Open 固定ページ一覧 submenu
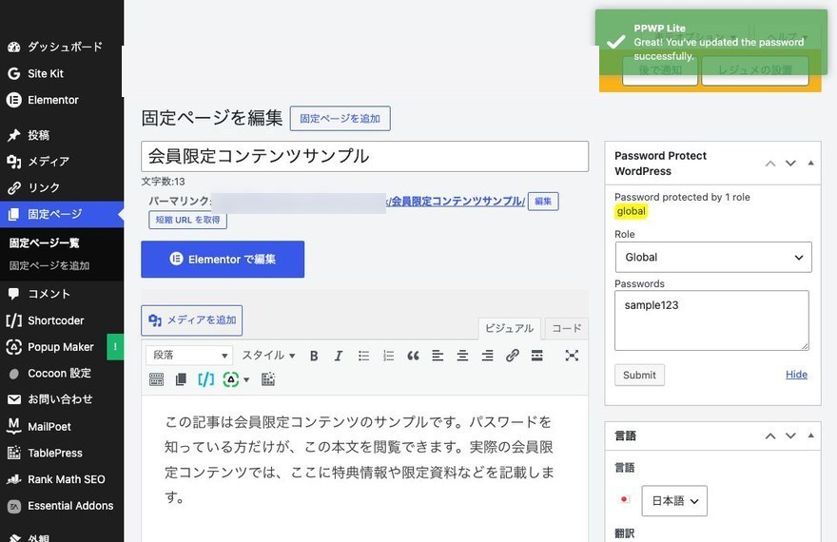The height and width of the screenshot is (542, 837). tap(45, 243)
